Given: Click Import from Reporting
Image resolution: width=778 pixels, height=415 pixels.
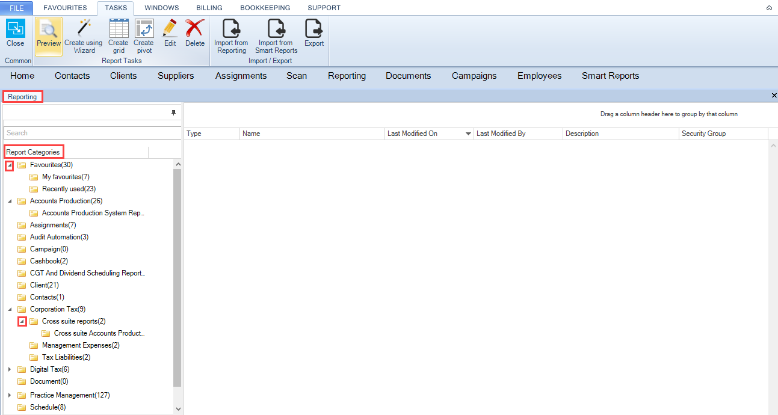Looking at the screenshot, I should click(231, 36).
